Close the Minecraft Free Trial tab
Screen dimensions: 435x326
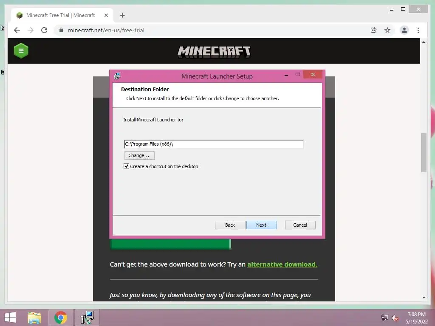coord(106,15)
